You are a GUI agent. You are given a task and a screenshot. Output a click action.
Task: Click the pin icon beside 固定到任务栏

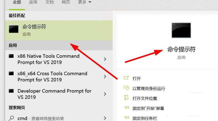click(126, 118)
